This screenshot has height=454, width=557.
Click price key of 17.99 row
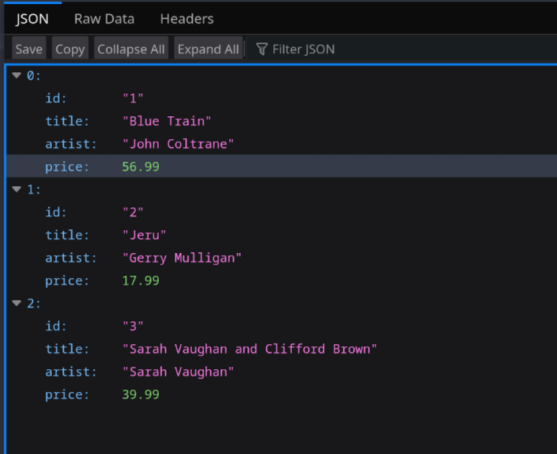pos(67,281)
